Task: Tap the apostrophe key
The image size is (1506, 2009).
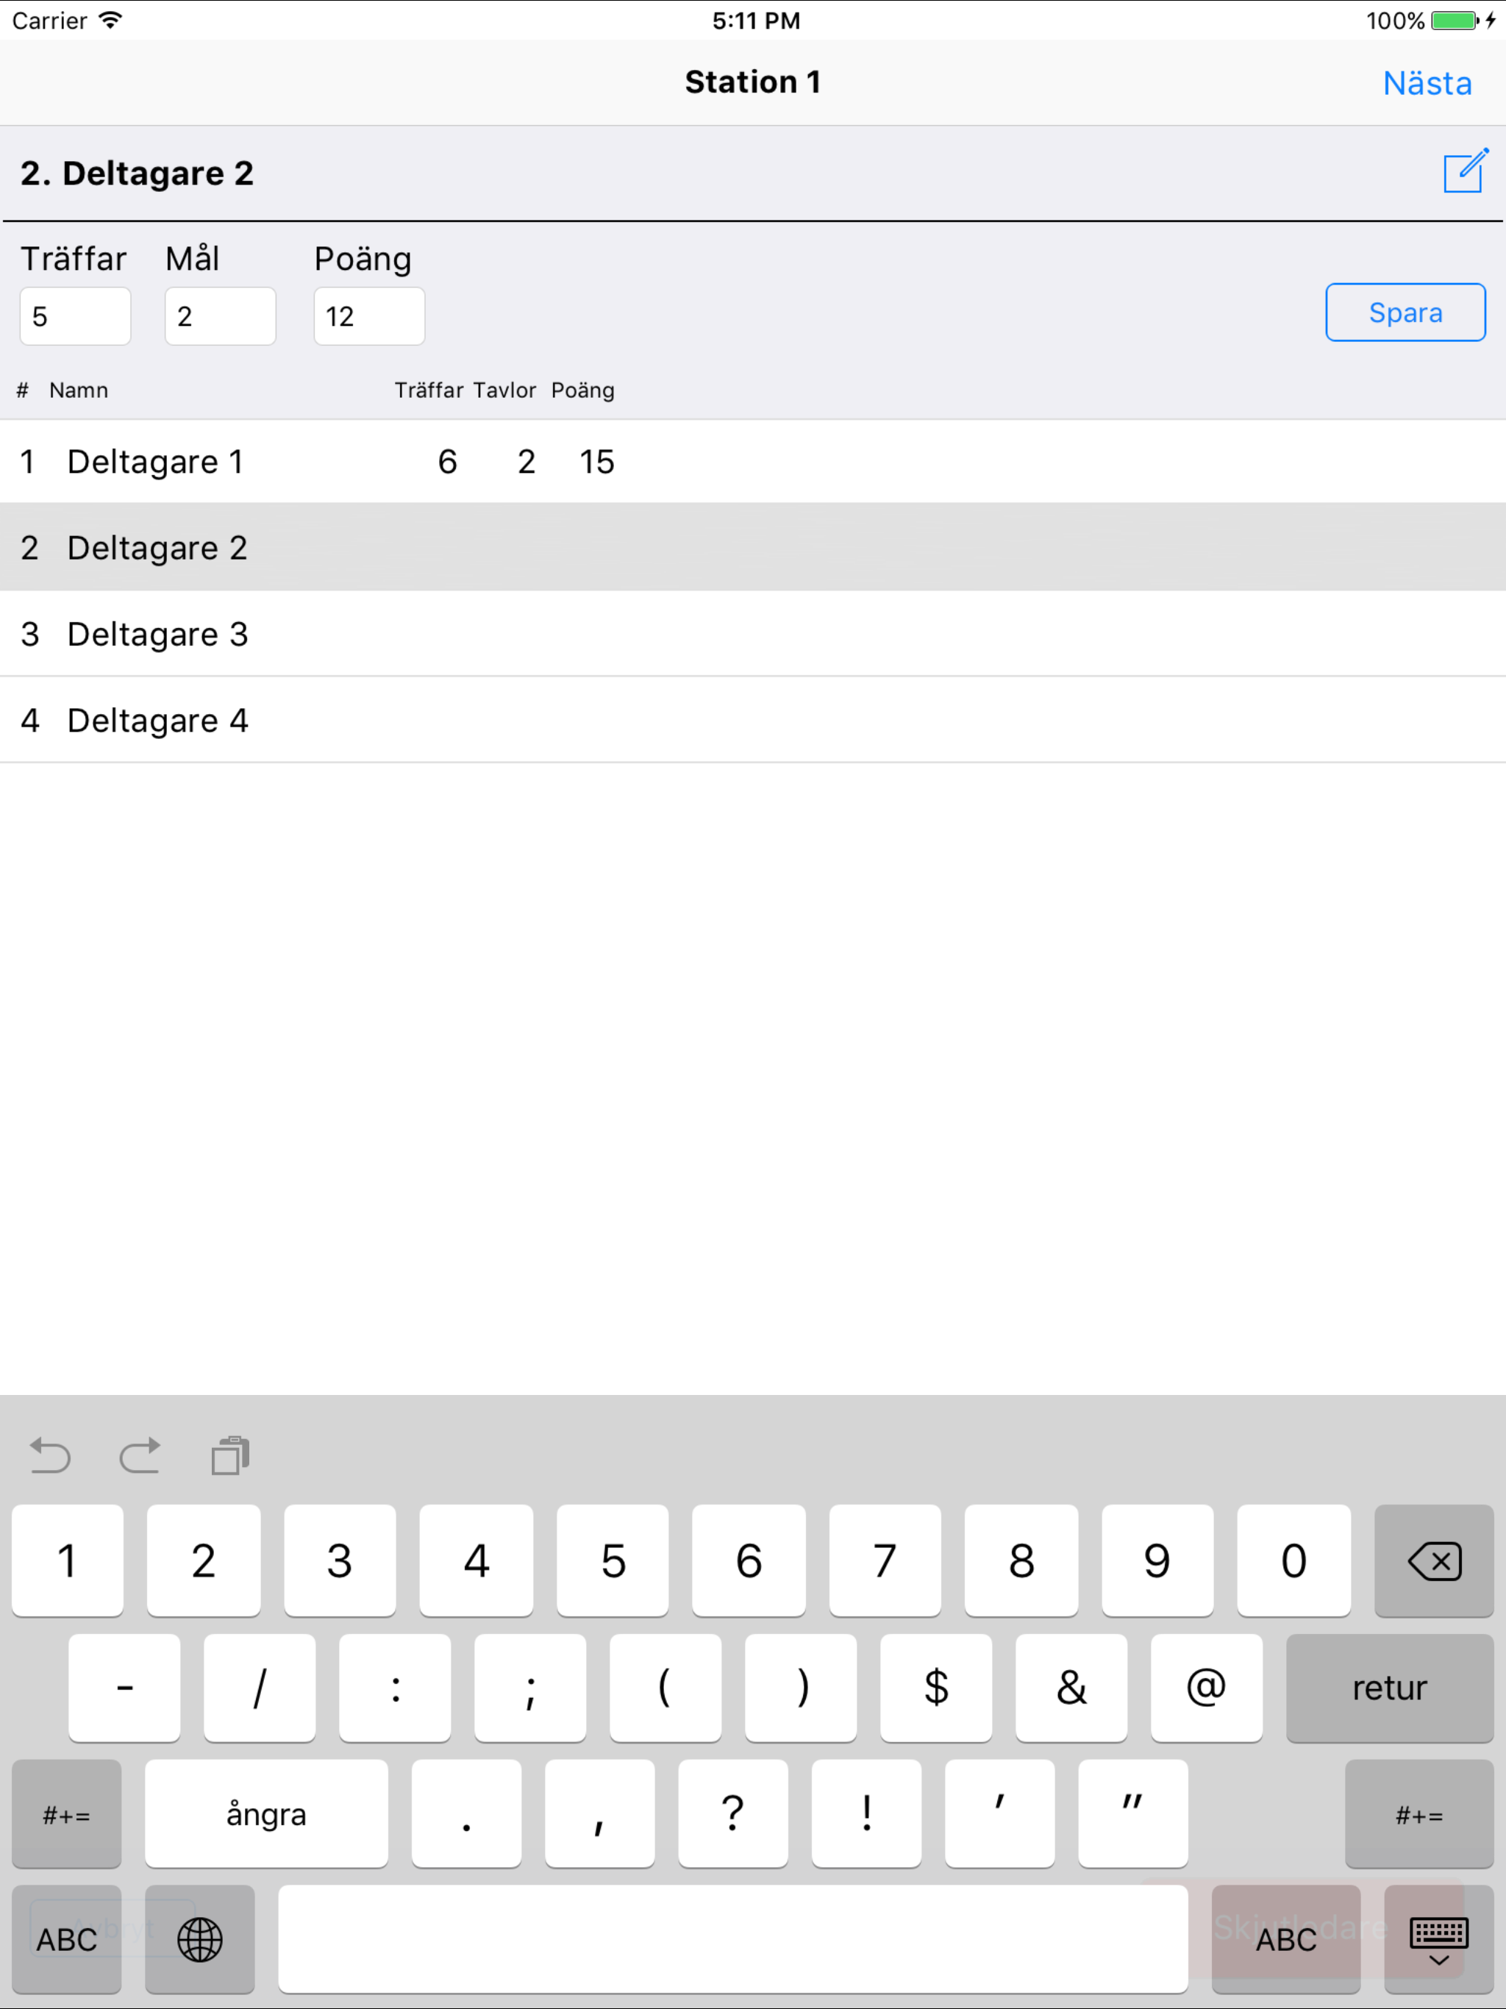Action: tap(1000, 1813)
